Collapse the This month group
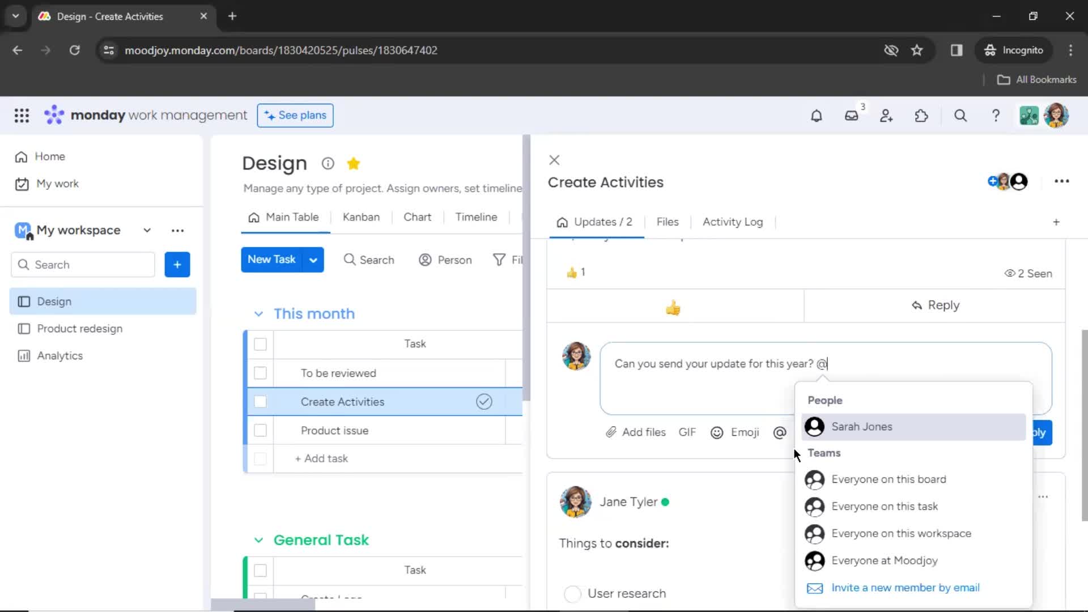1088x612 pixels. [258, 314]
